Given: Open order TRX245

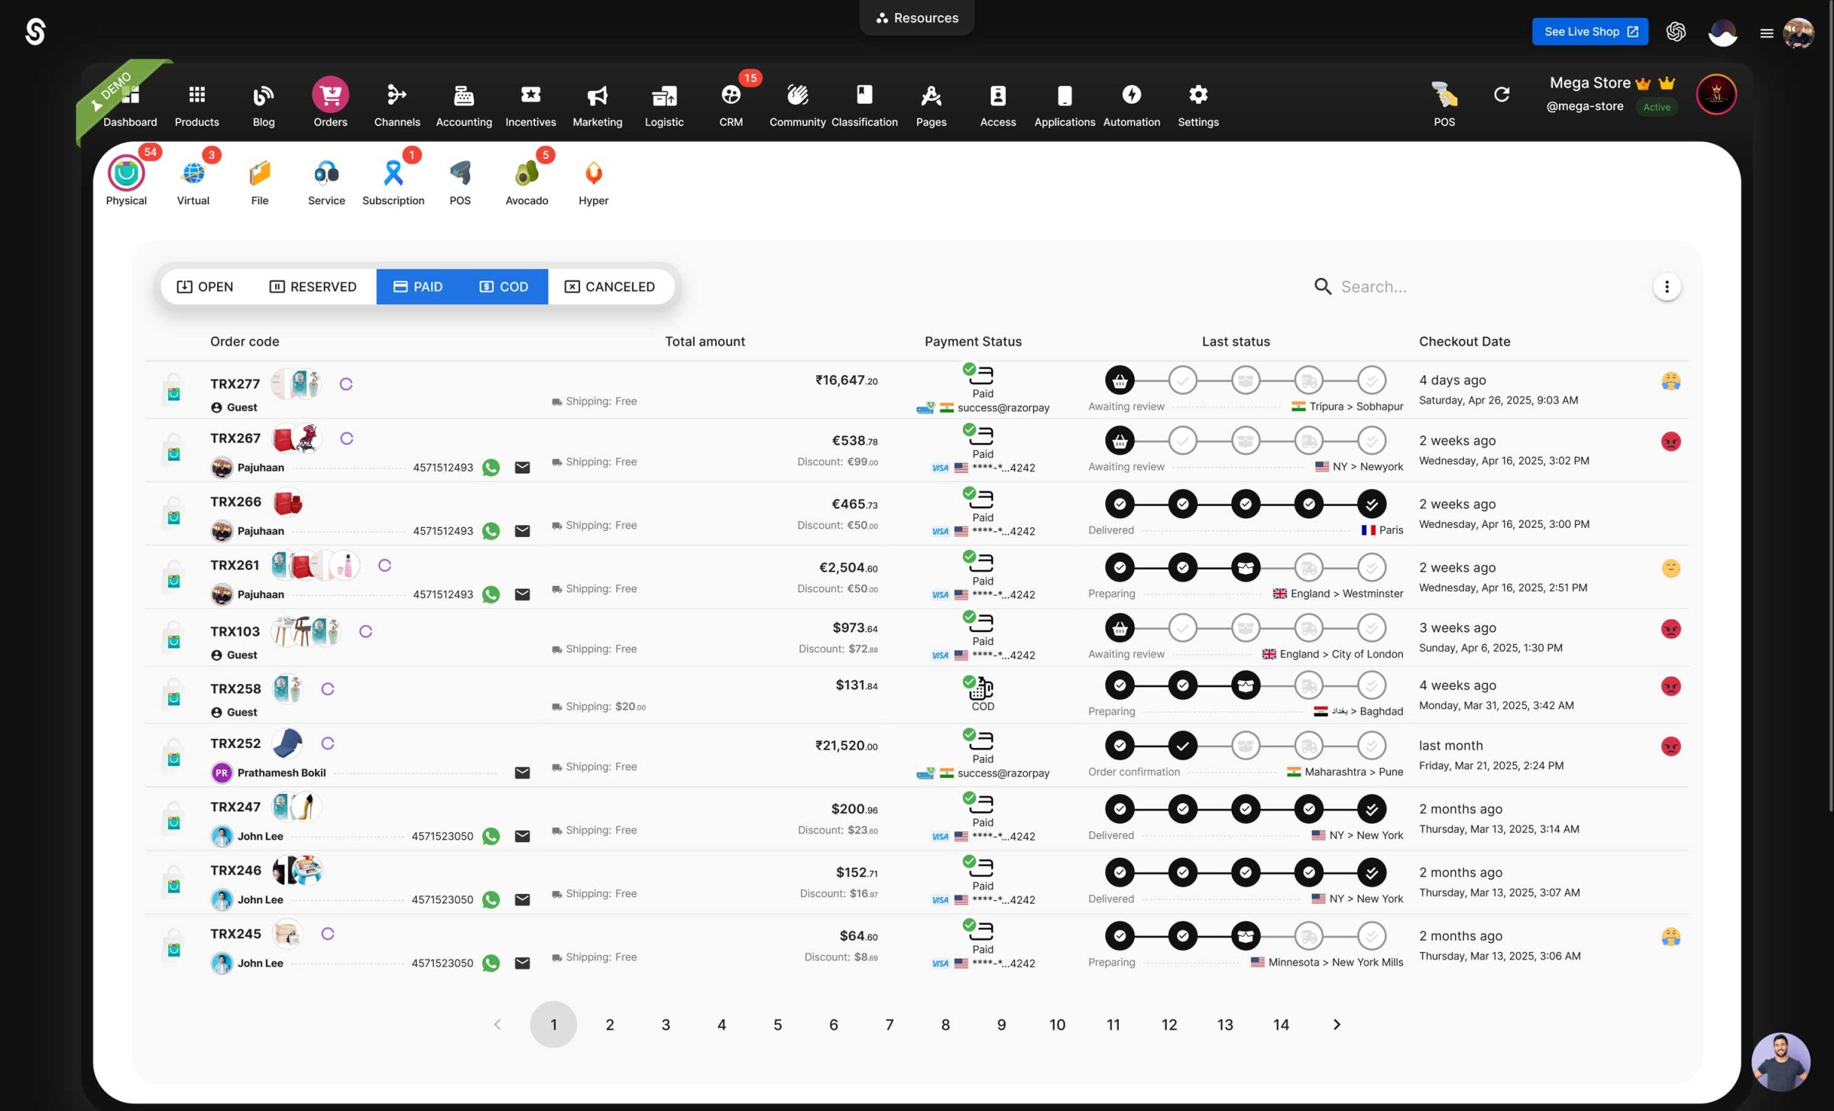Looking at the screenshot, I should click(x=235, y=934).
